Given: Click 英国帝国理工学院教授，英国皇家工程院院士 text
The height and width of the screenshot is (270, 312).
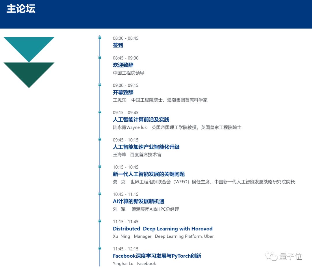Looking at the screenshot, I should [x=196, y=127].
